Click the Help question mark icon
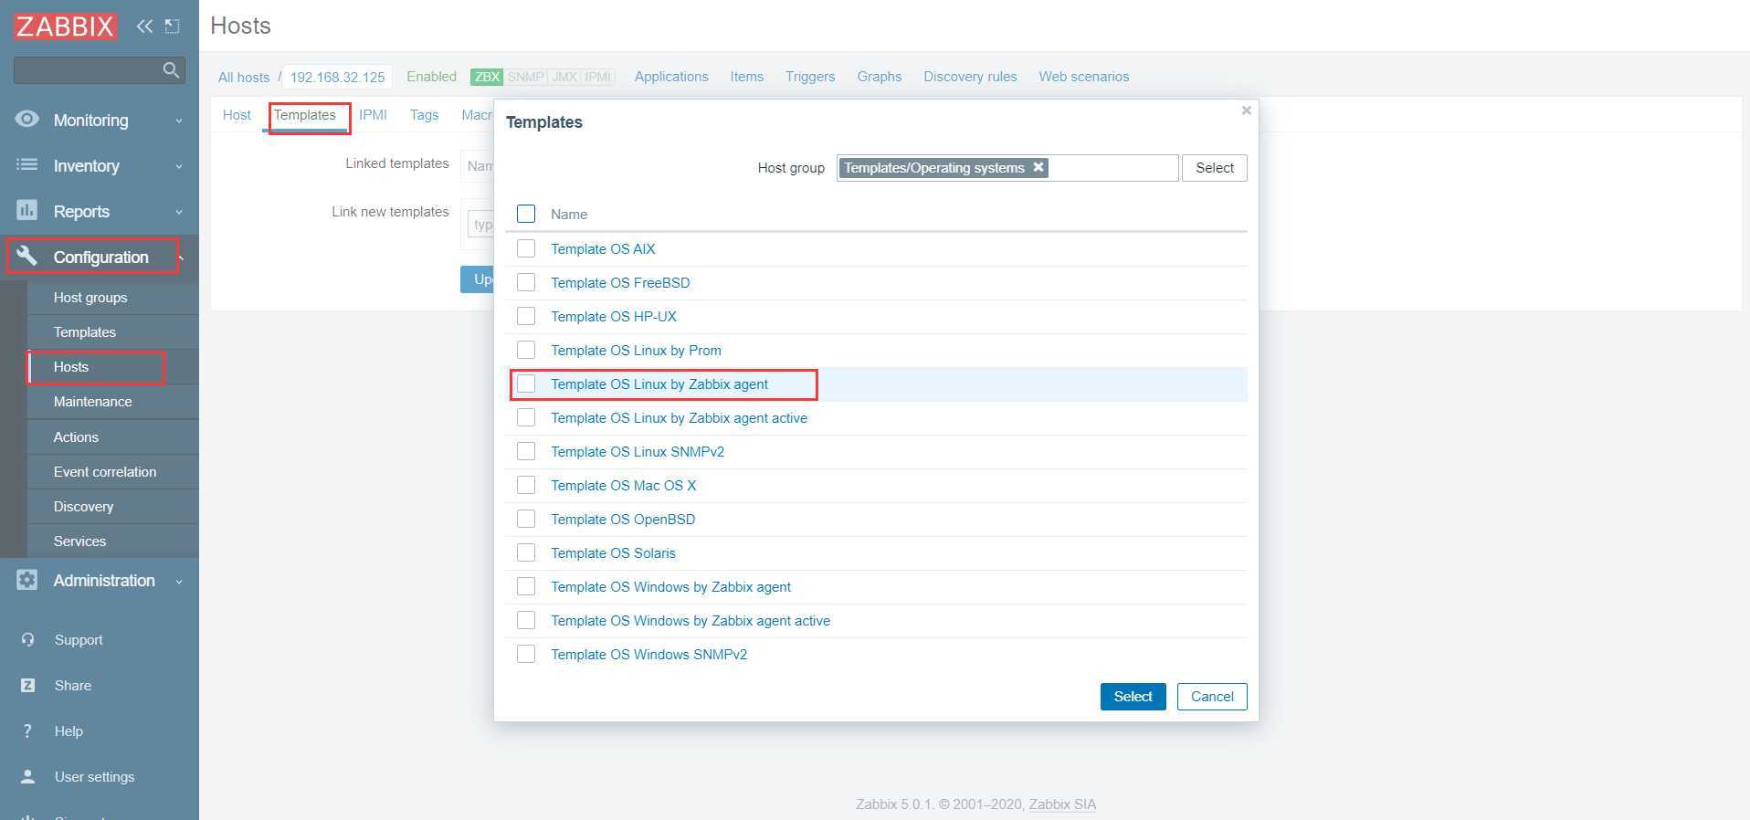Viewport: 1750px width, 820px height. [x=27, y=731]
